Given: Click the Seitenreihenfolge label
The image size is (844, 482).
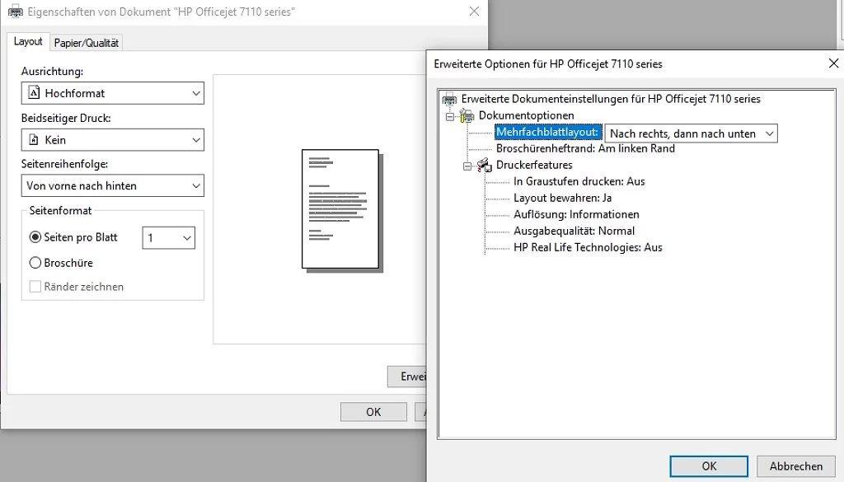Looking at the screenshot, I should coord(64,163).
